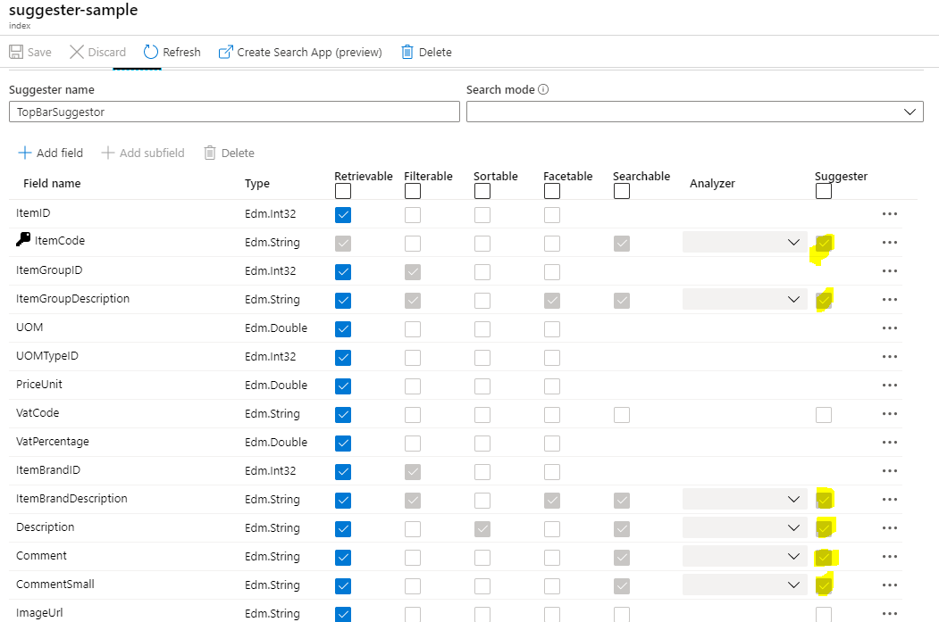Image resolution: width=939 pixels, height=622 pixels.
Task: Open the more-options ellipsis for VatPercentage
Action: point(890,442)
